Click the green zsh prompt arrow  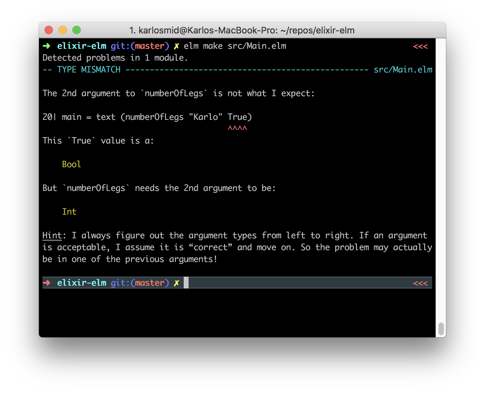click(x=46, y=46)
